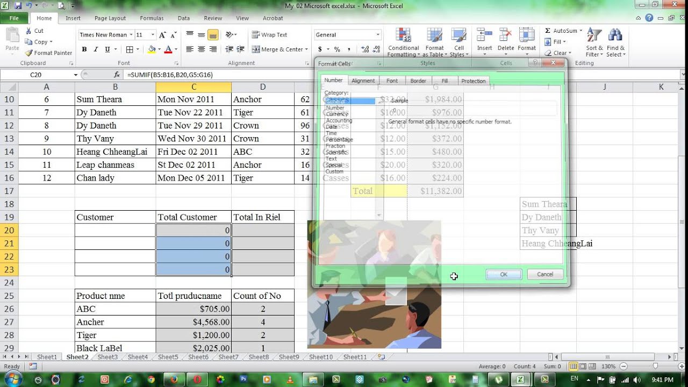The width and height of the screenshot is (688, 387).
Task: Click the Insert cells icon
Action: [484, 35]
